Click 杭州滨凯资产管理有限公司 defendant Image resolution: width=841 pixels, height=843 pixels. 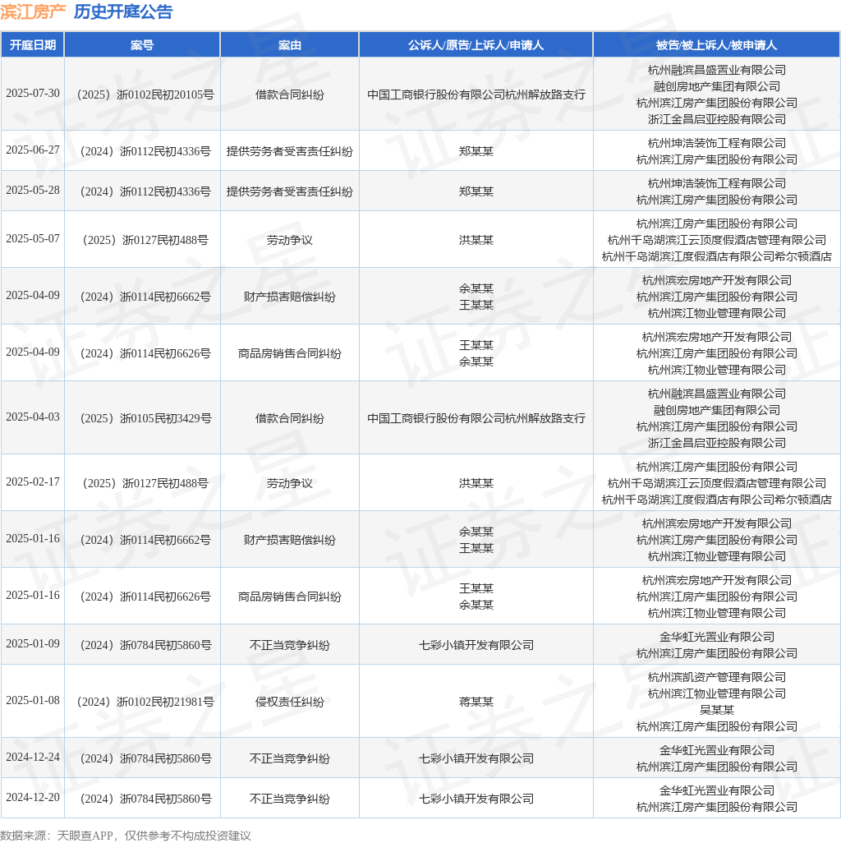(717, 677)
